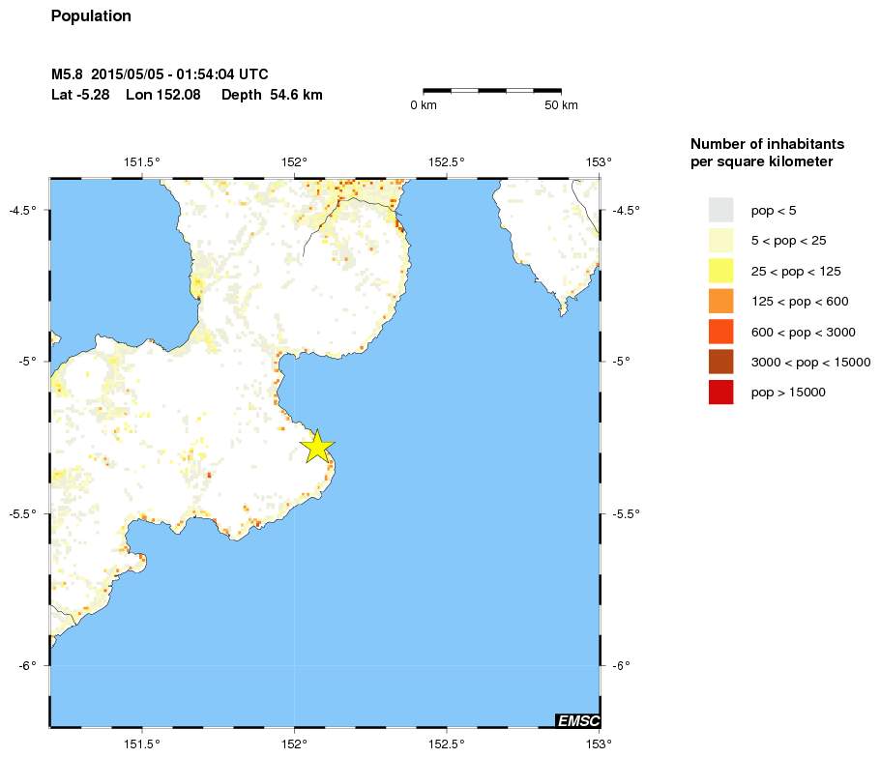Click the EMSC logo in map corner
Viewport: 880px width, 758px height.
(x=577, y=720)
